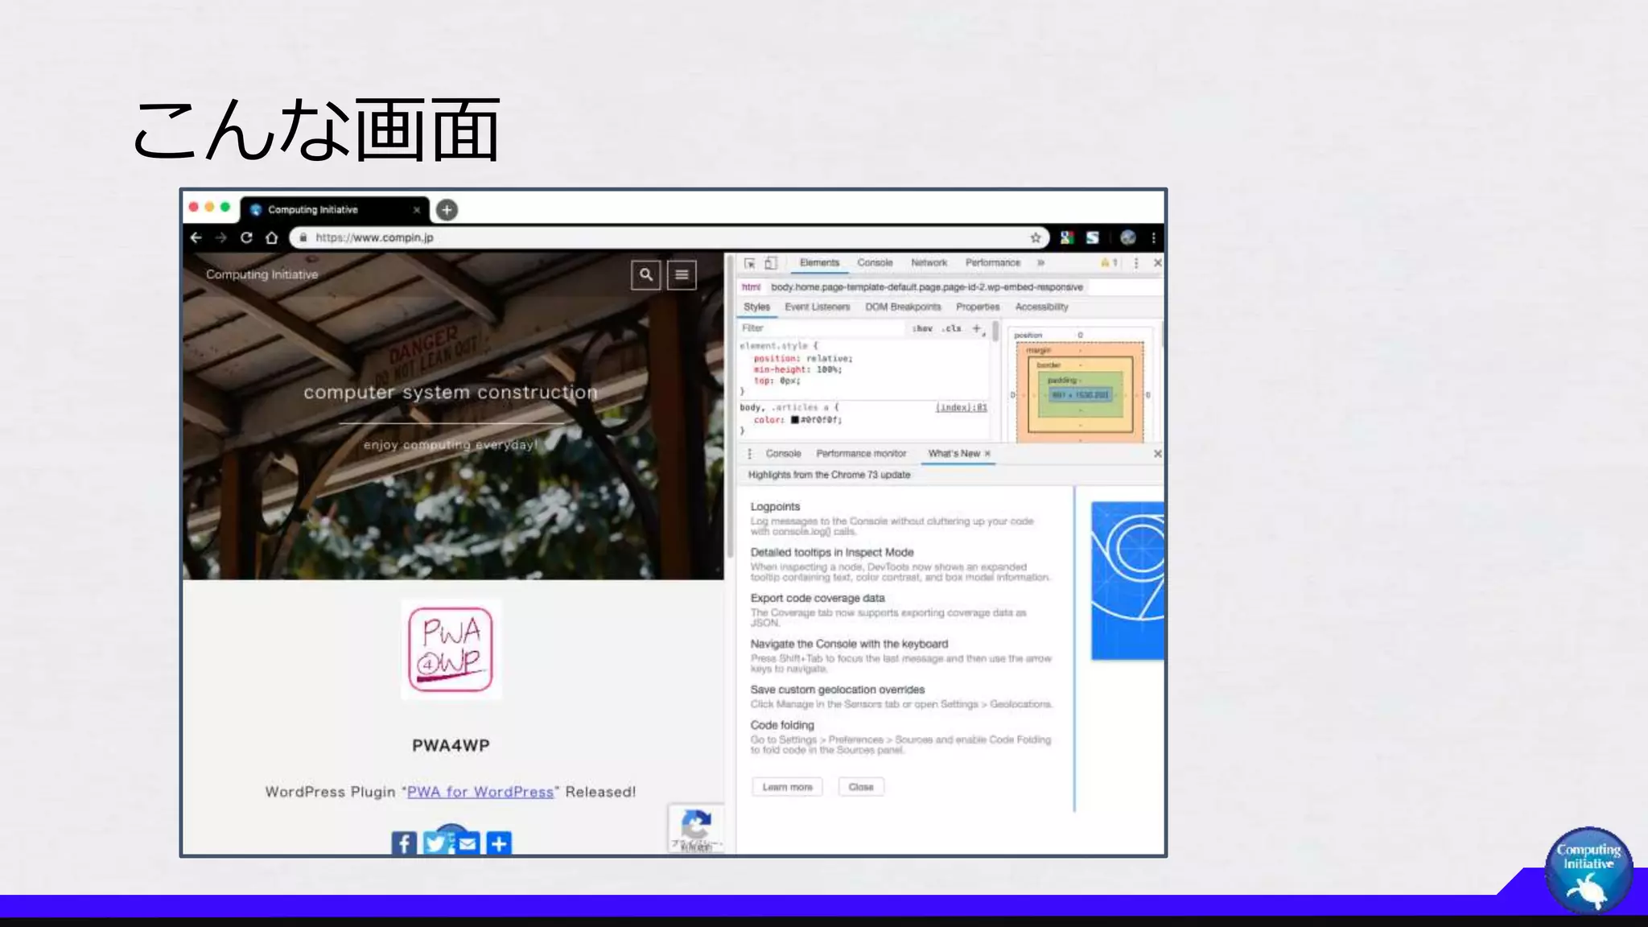This screenshot has height=927, width=1648.
Task: Select Event Listeners tab
Action: tap(817, 307)
